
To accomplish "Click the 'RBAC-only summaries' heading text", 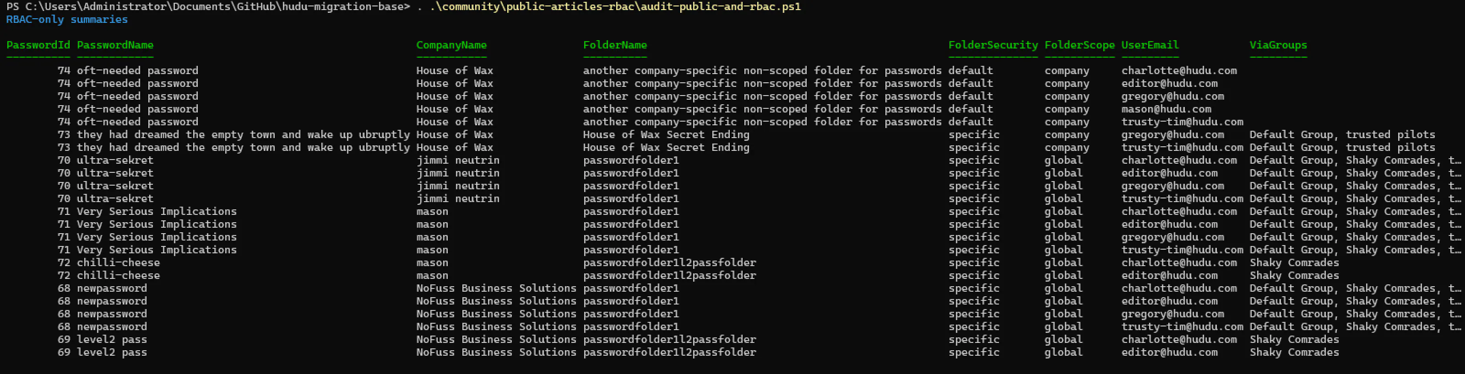I will coord(67,19).
